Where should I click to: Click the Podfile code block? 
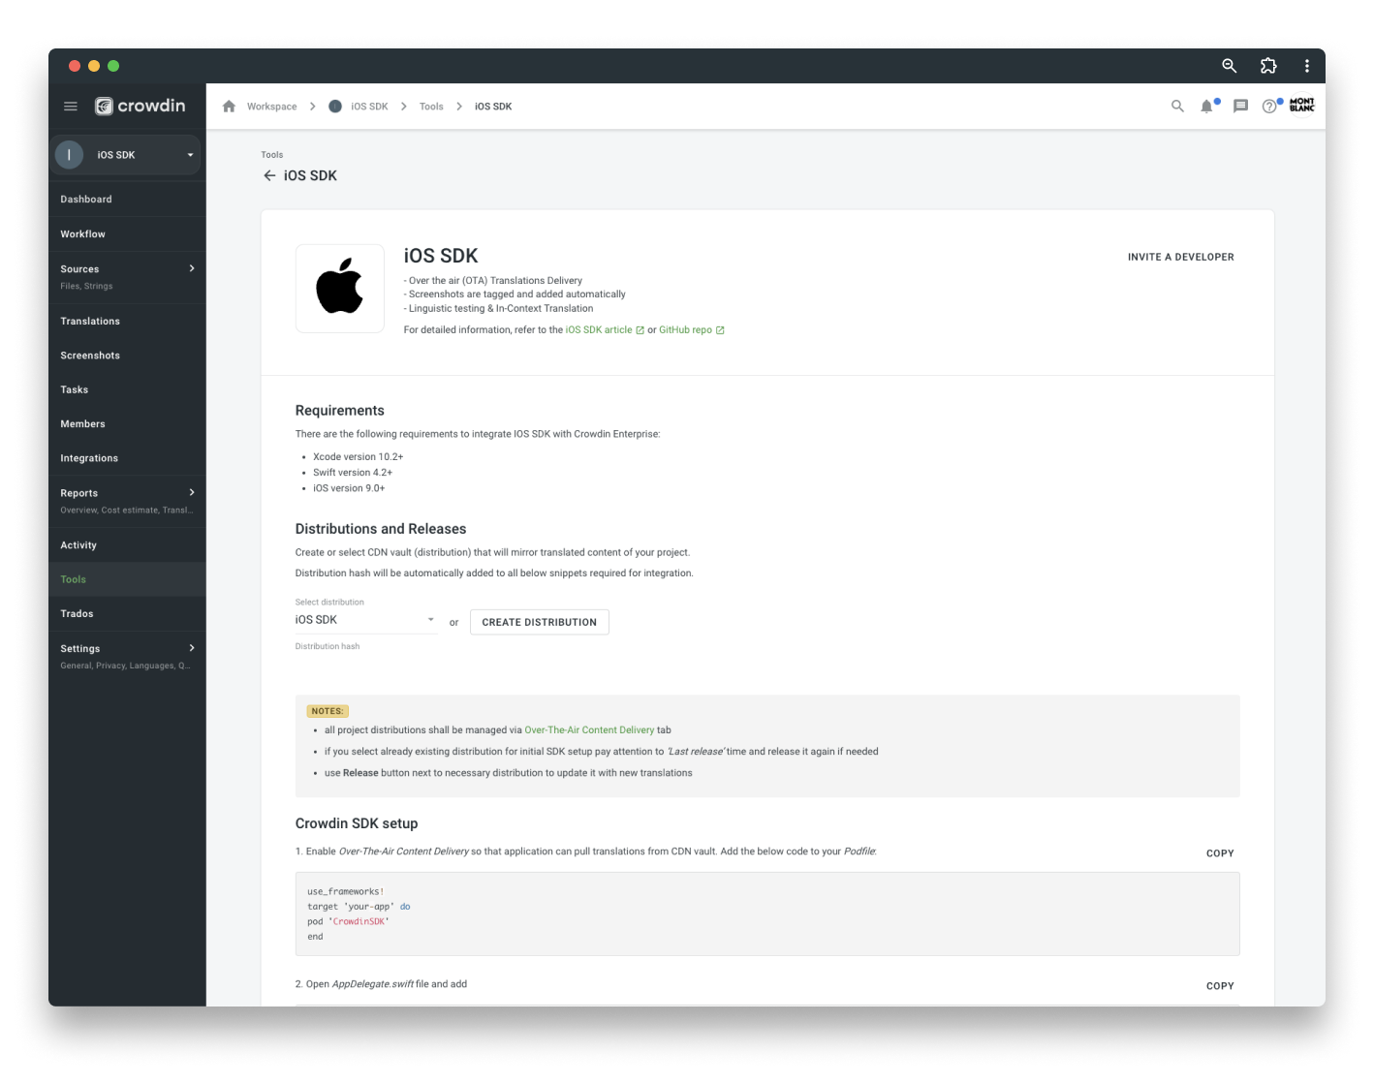click(767, 914)
